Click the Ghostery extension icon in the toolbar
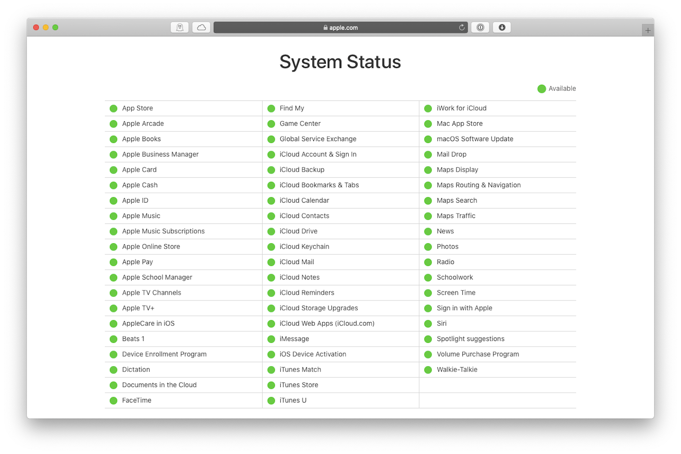681x454 pixels. coord(180,27)
